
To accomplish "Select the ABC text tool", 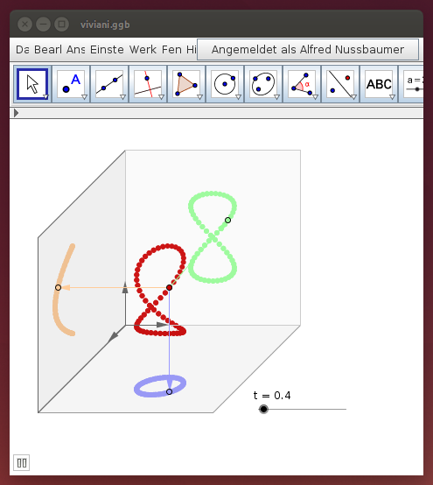I will tap(379, 84).
